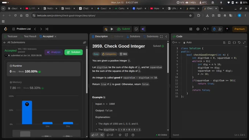Click the green Solution button

(74, 52)
